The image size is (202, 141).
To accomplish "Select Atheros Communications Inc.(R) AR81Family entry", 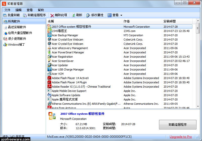I will pos(86,104).
